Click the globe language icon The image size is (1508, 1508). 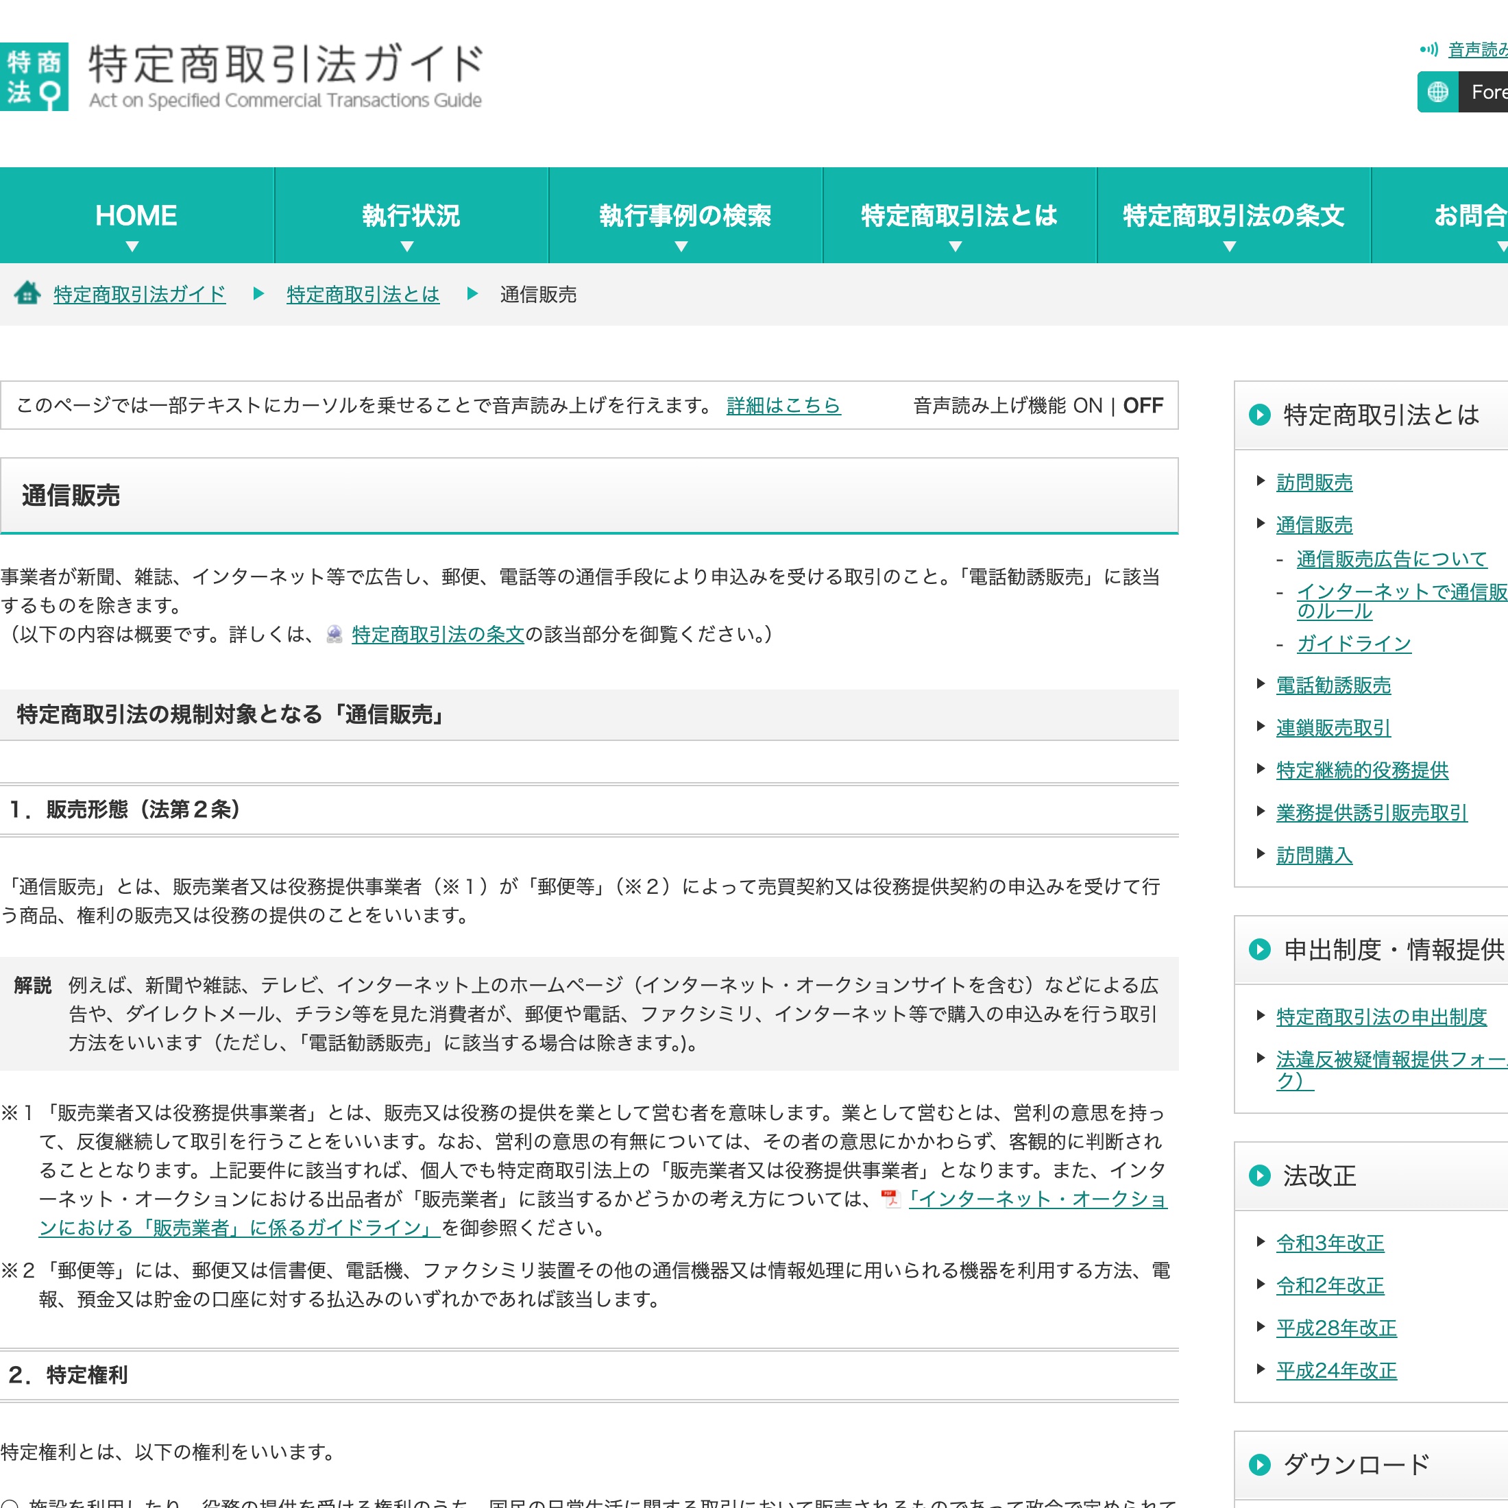click(x=1437, y=92)
